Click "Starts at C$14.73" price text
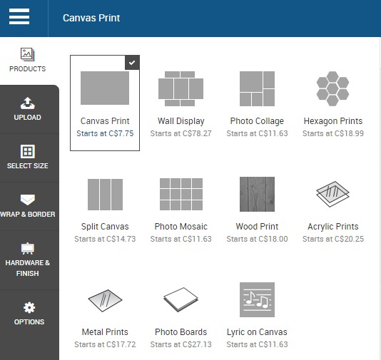The image size is (381, 360). point(105,239)
